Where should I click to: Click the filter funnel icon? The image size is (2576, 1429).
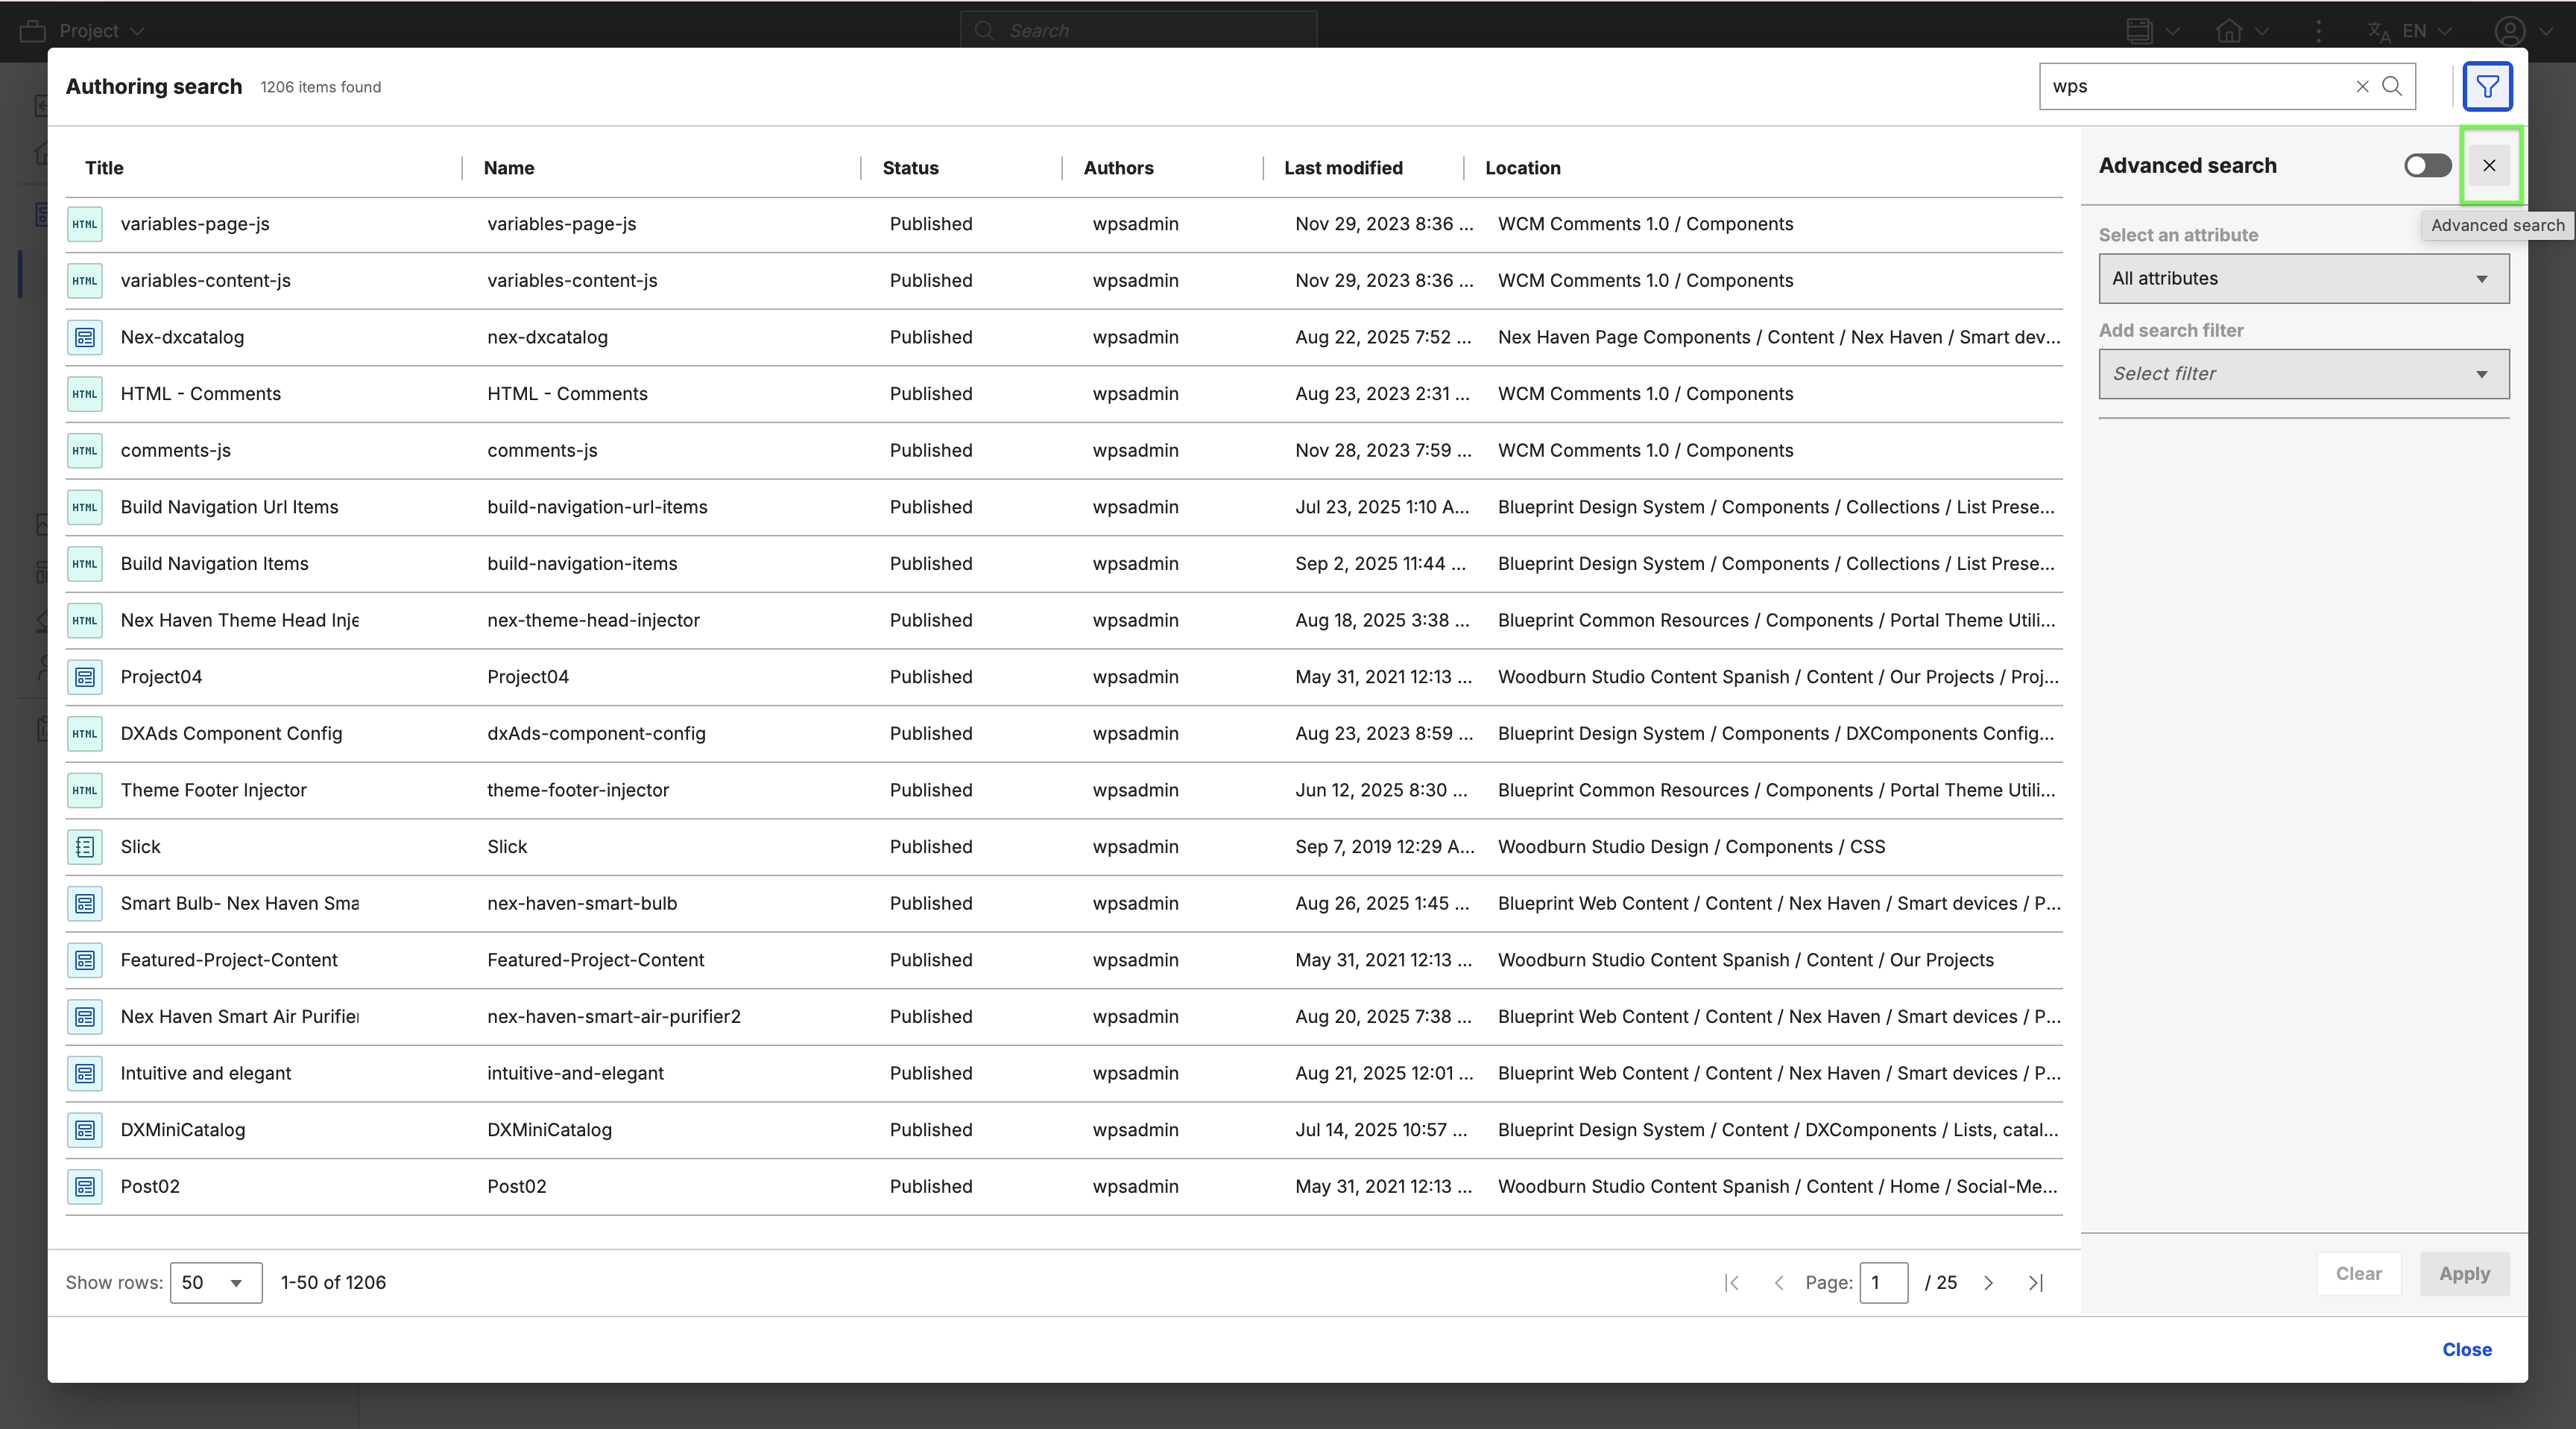(2487, 87)
